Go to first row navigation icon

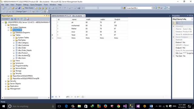52,97
